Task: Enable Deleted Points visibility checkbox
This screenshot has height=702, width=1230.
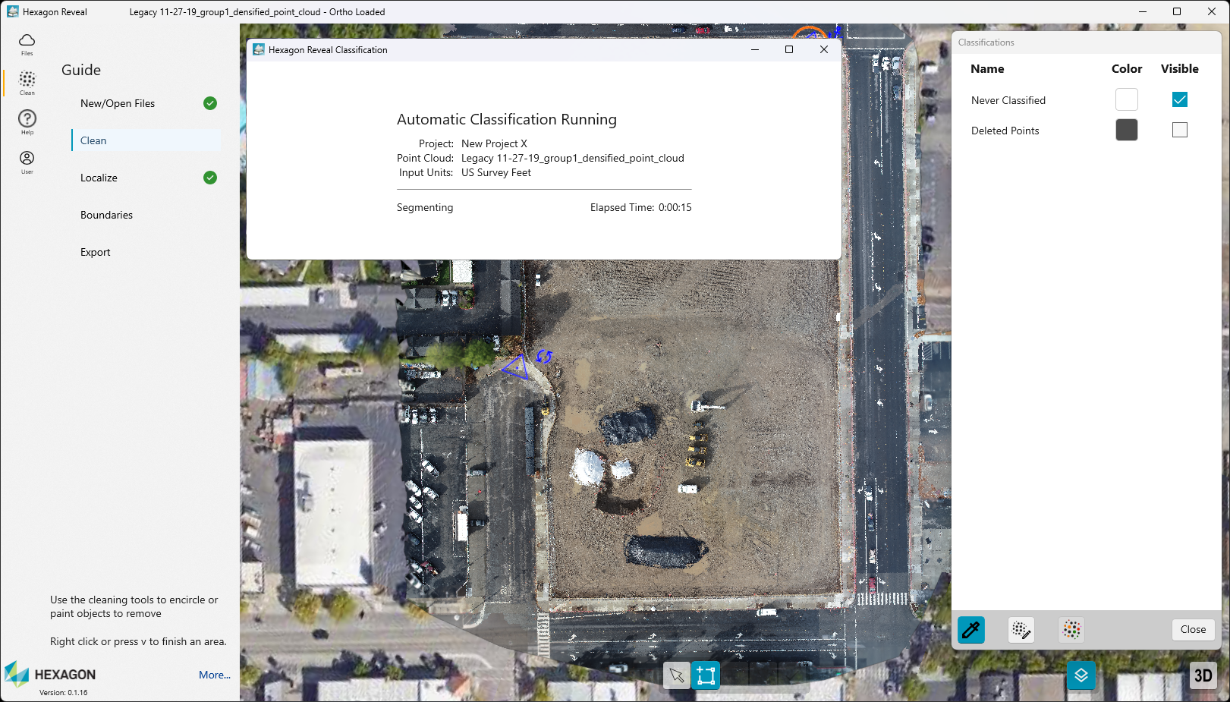Action: pos(1179,131)
